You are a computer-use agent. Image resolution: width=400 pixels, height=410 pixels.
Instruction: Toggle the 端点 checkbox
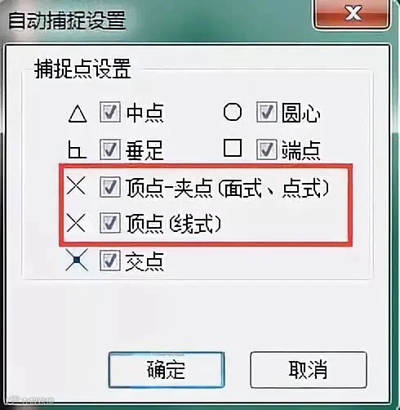pos(267,149)
